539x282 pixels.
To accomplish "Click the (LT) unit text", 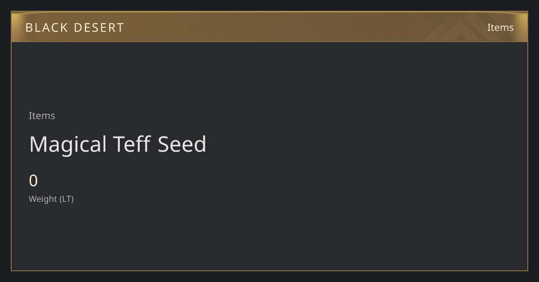I will [66, 199].
